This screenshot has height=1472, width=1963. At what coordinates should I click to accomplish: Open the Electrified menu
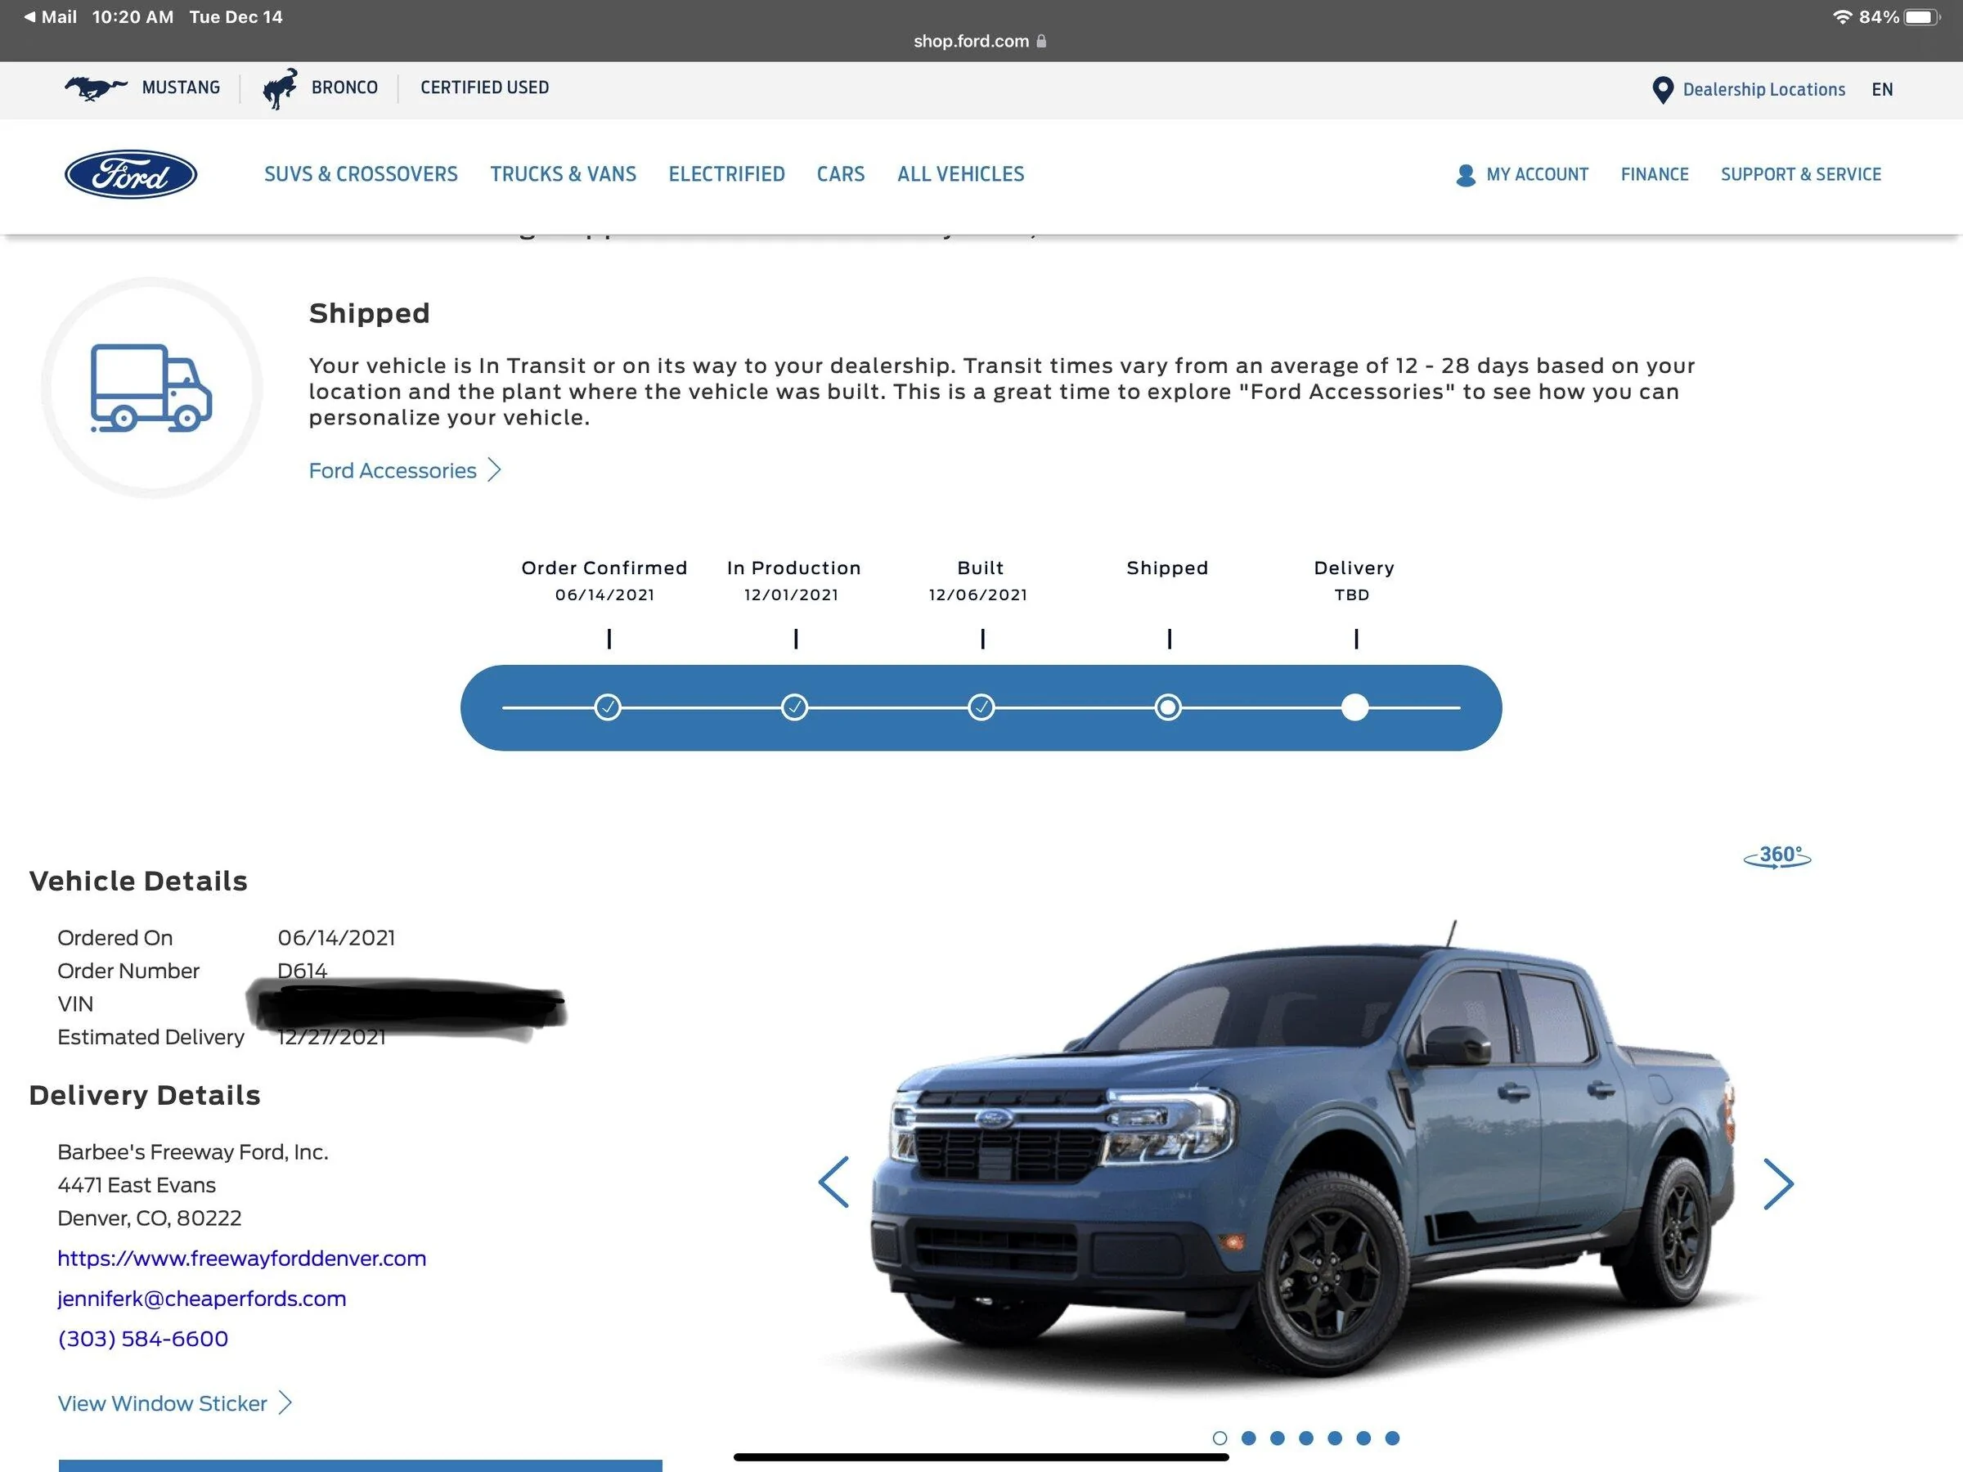coord(727,174)
